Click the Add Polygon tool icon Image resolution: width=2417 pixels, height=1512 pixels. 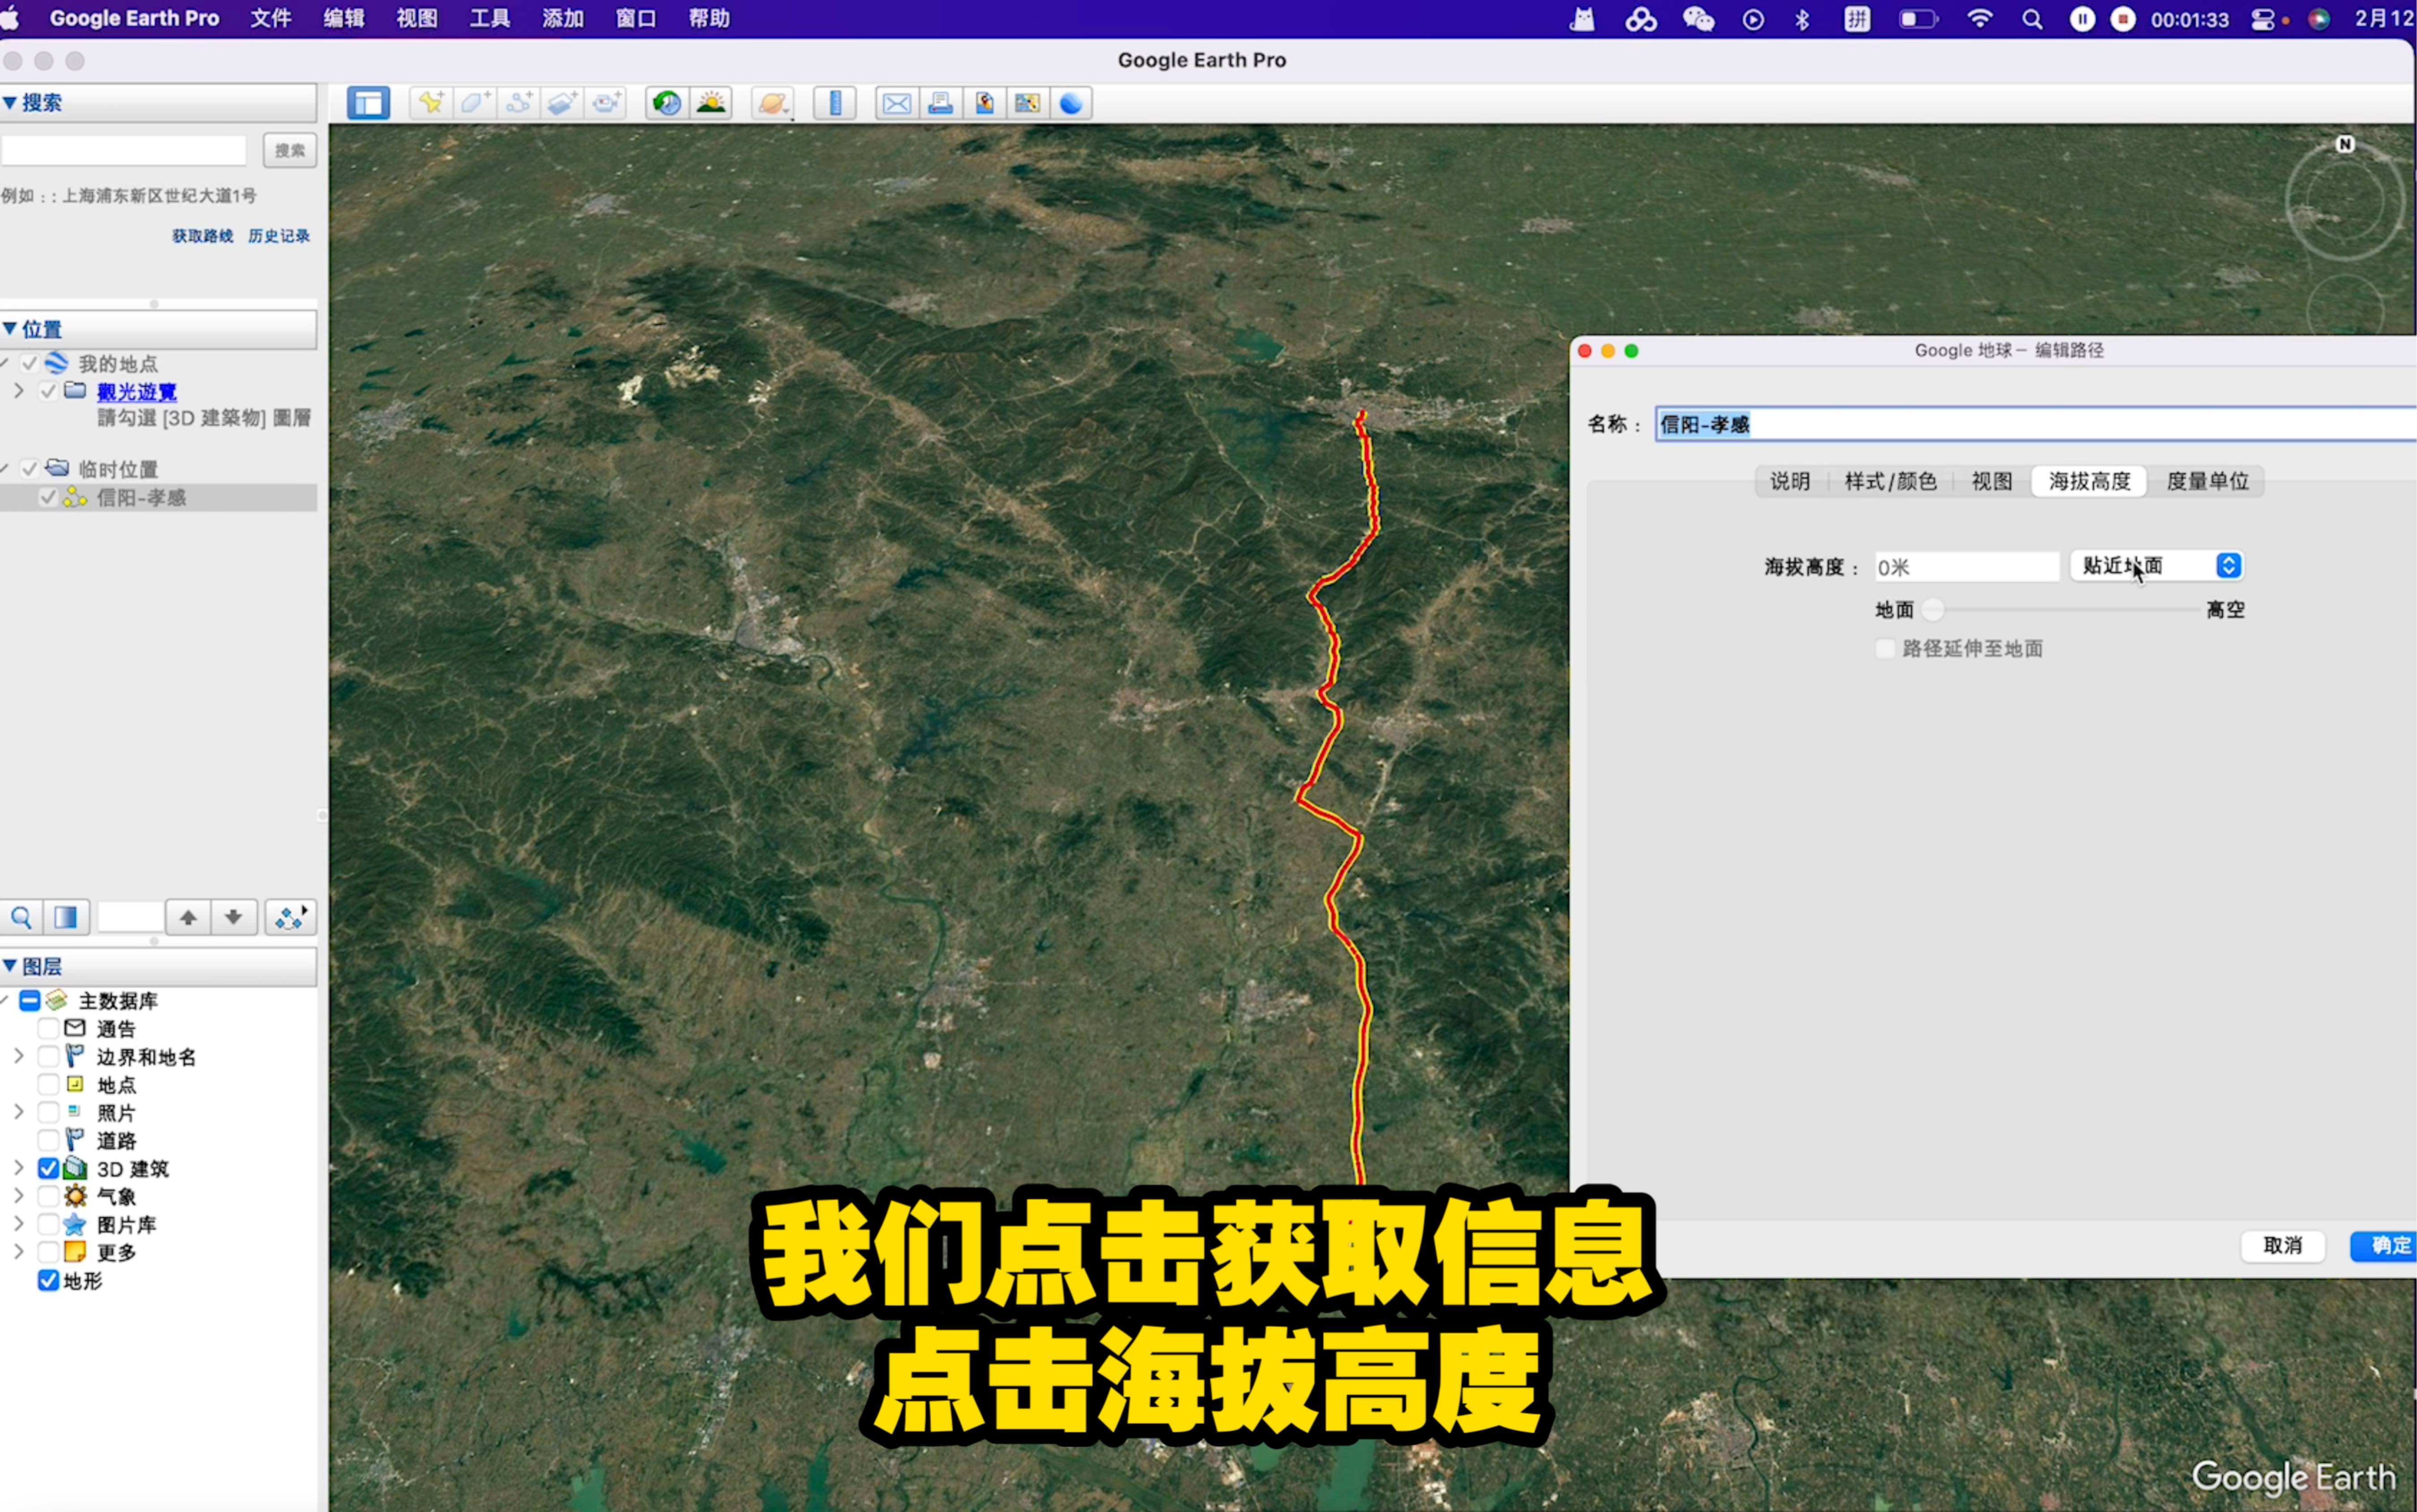[475, 103]
